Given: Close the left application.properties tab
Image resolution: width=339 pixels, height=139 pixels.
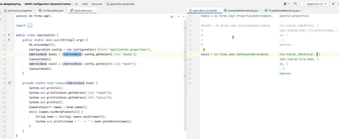Looking at the screenshot, I should [x=34, y=10].
